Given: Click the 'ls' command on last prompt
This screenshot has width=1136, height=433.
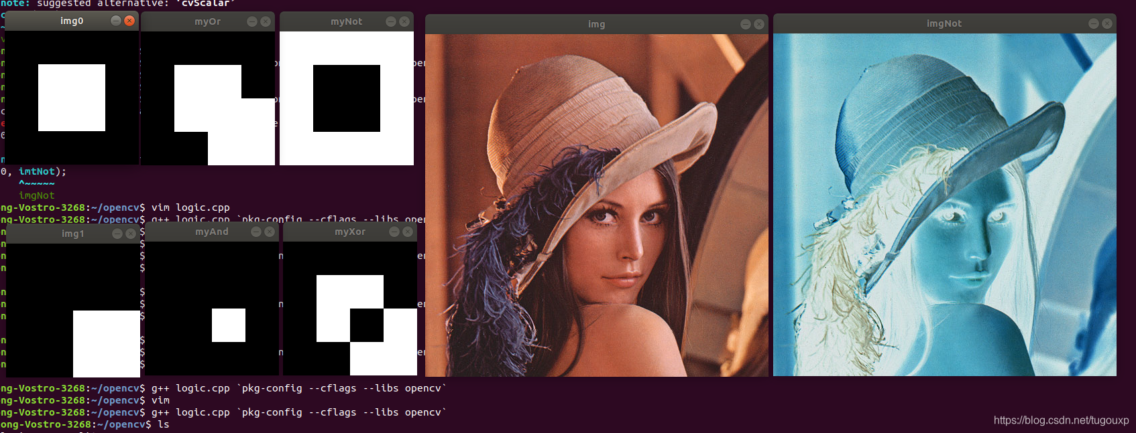Looking at the screenshot, I should (x=164, y=424).
